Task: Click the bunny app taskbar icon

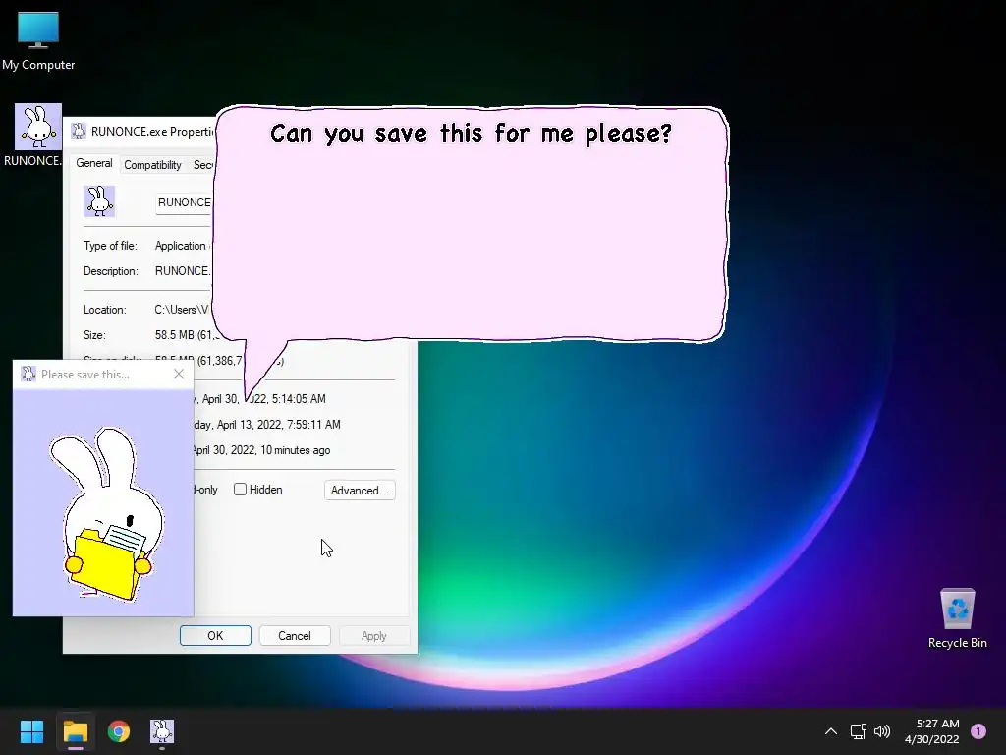Action: 162,731
